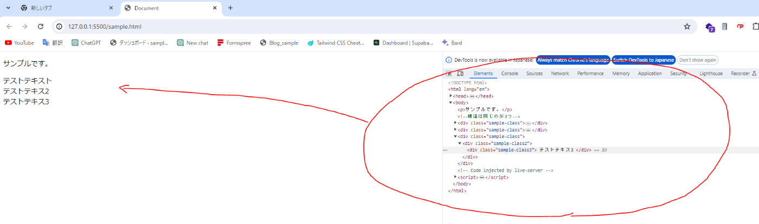The height and width of the screenshot is (224, 759).
Task: Expand the script element node
Action: [455, 177]
